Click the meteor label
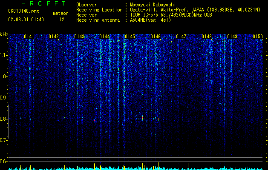The image size is (268, 170). click(61, 13)
